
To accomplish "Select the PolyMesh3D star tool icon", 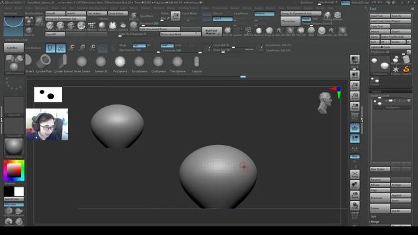I will 396,70.
